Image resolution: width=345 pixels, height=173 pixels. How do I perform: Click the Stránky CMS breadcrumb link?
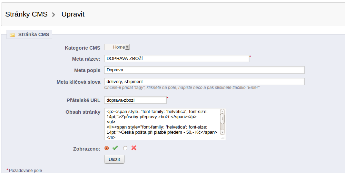(x=27, y=14)
